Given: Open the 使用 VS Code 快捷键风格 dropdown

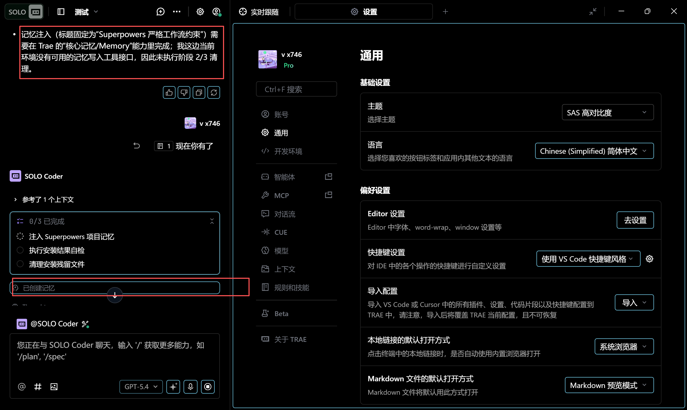Looking at the screenshot, I should point(588,259).
